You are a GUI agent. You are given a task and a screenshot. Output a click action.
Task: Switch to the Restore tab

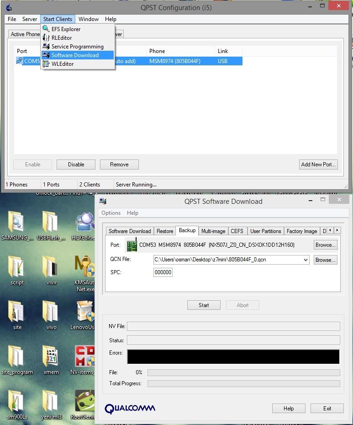(x=165, y=231)
